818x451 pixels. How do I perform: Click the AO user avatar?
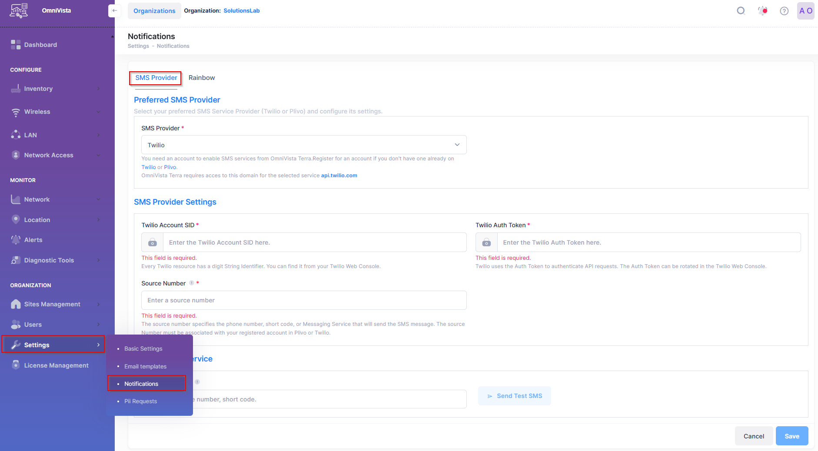pyautogui.click(x=805, y=11)
